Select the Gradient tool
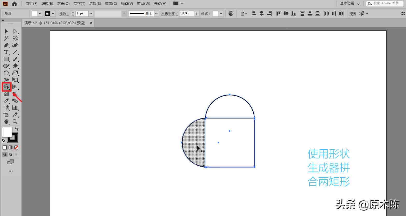406x216 pixels. point(15,94)
